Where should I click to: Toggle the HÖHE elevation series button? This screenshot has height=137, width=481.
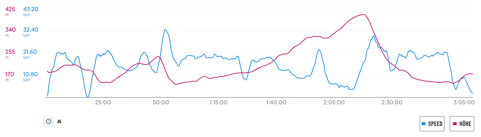(462, 124)
